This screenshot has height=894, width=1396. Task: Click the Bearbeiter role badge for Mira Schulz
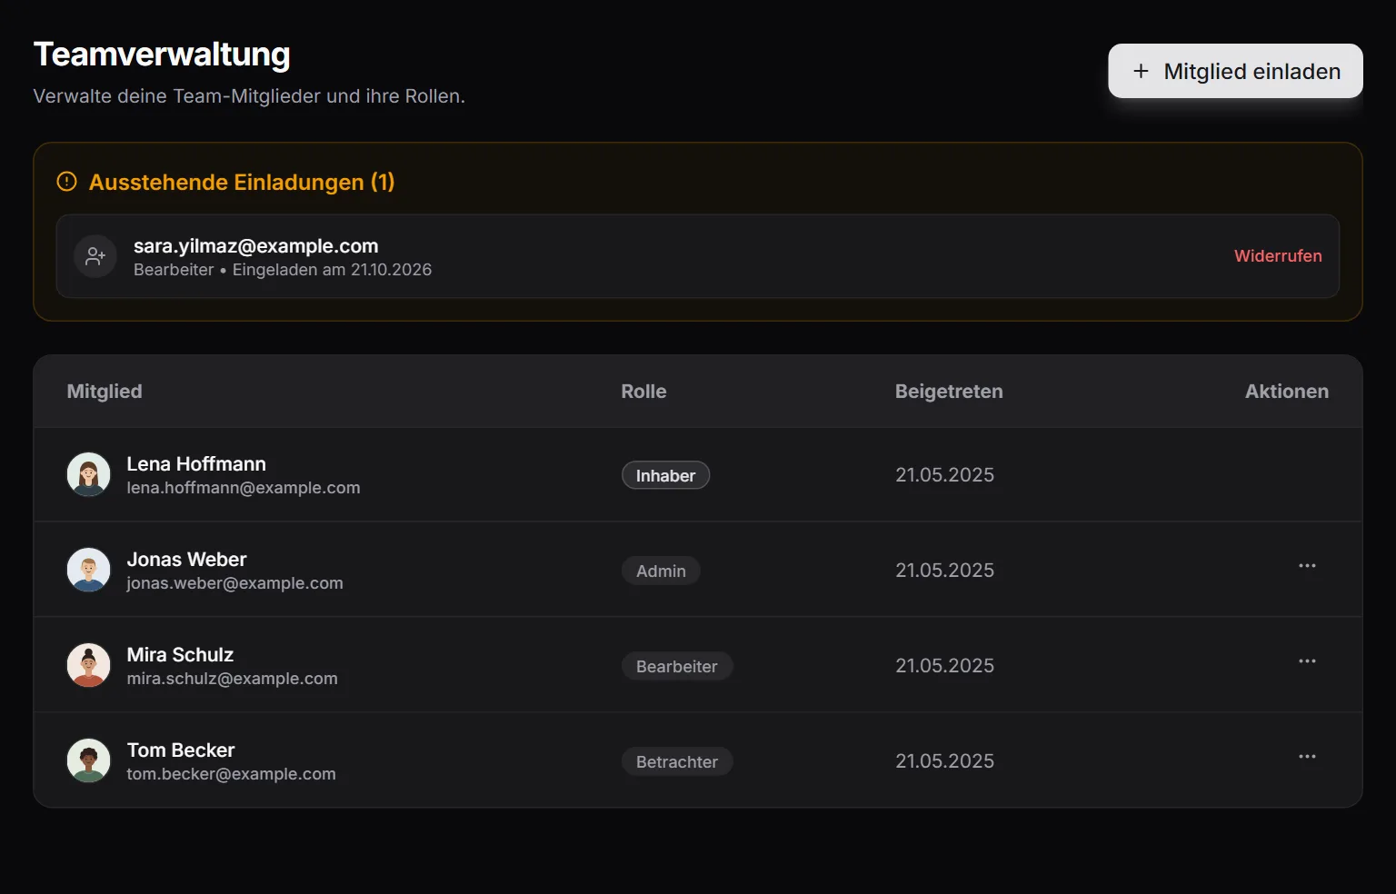coord(677,666)
